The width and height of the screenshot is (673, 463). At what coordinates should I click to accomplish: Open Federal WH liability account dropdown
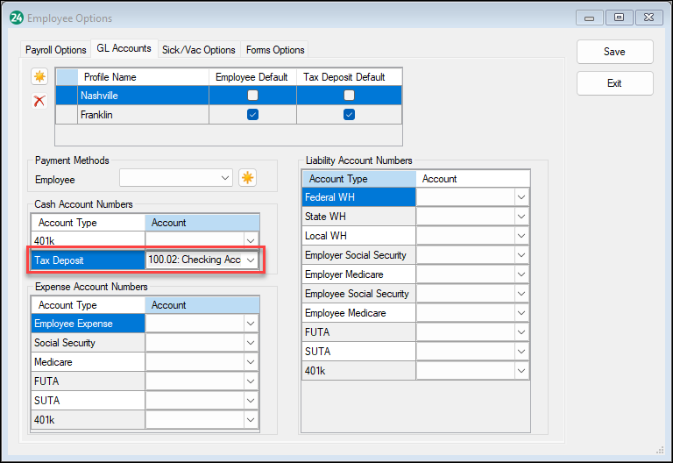[x=521, y=197]
